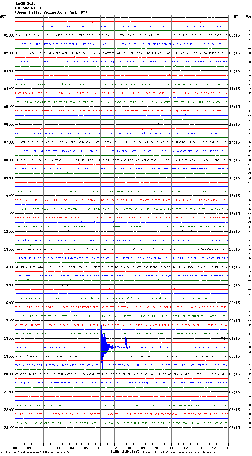Select the 01:00 MST time label
The width and height of the screenshot is (252, 456).
point(9,35)
